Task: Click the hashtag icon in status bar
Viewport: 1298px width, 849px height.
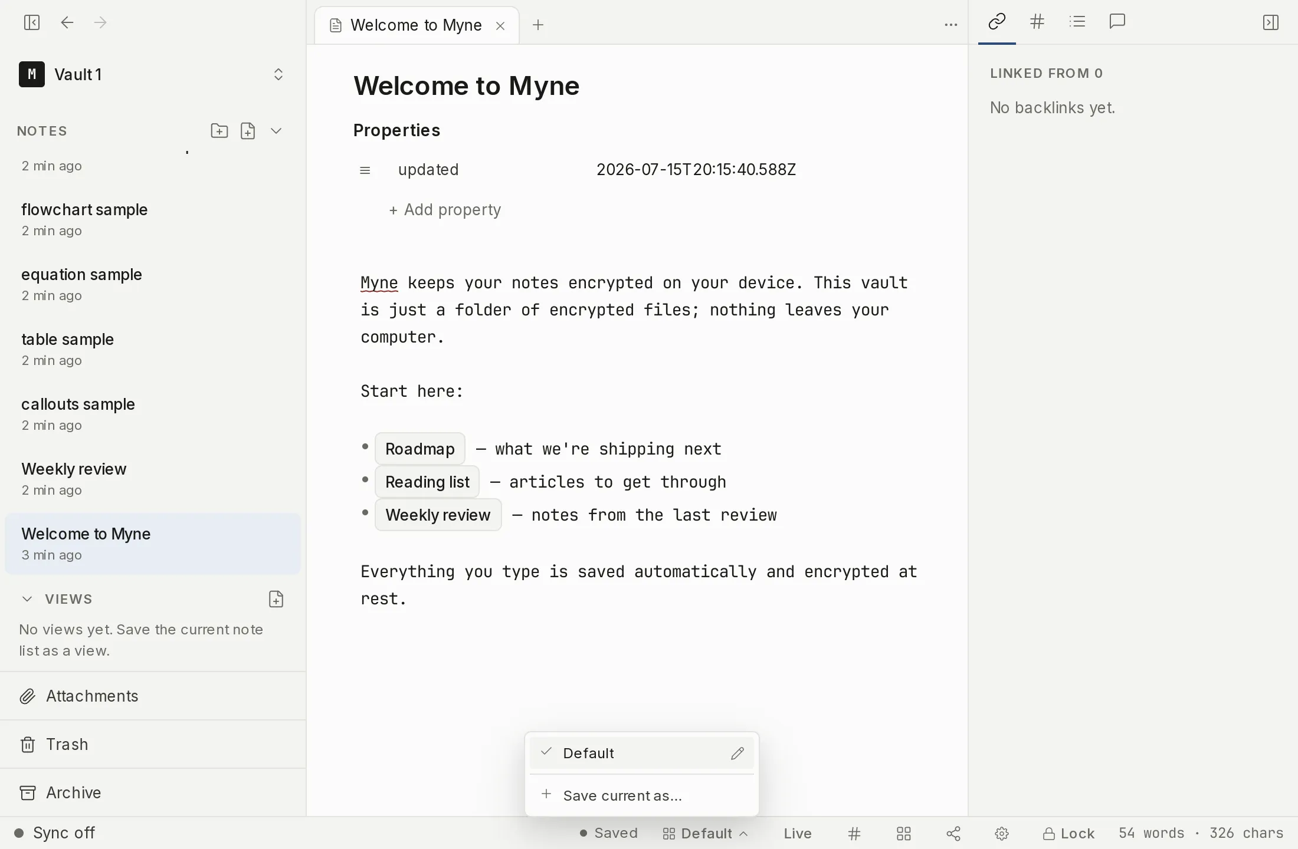Action: click(x=854, y=833)
